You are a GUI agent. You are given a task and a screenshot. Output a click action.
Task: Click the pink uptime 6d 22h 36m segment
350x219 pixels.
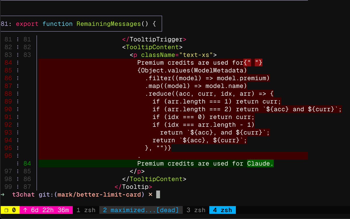[46, 210]
